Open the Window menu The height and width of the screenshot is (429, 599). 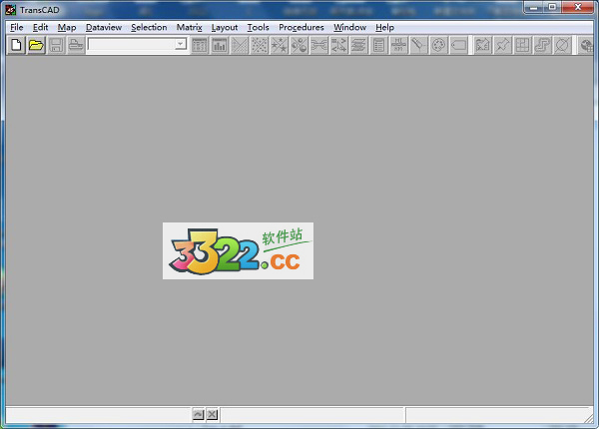(x=349, y=28)
